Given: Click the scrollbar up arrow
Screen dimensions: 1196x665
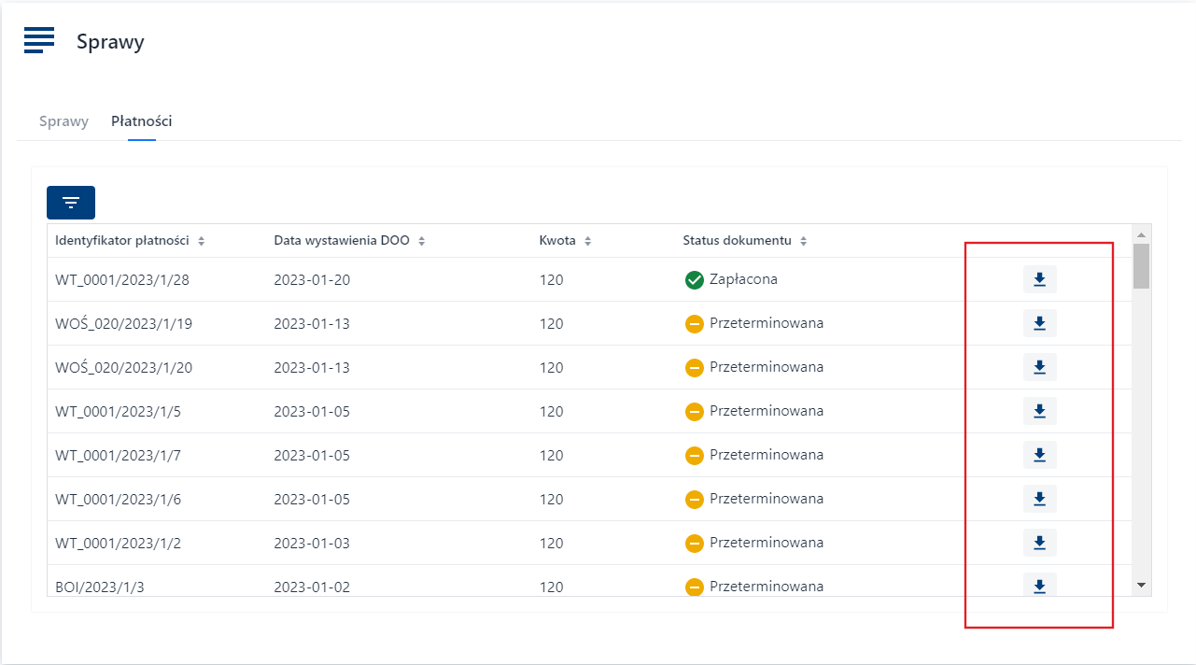Looking at the screenshot, I should click(1141, 233).
